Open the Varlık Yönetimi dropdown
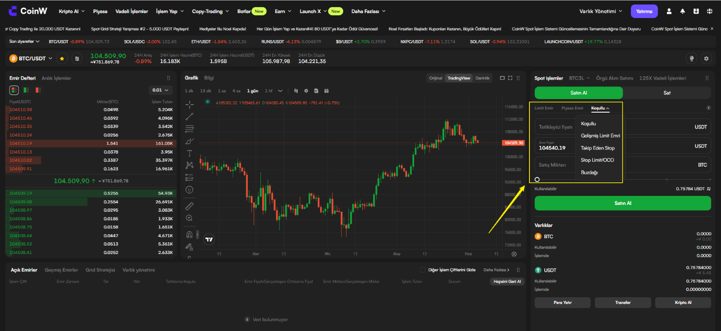Viewport: 721px width, 331px height. 601,11
